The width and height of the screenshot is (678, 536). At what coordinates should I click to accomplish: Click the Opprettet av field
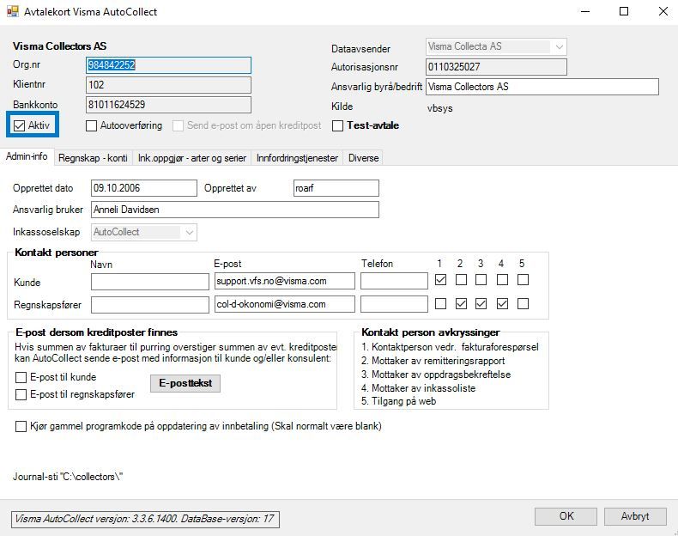click(x=336, y=188)
